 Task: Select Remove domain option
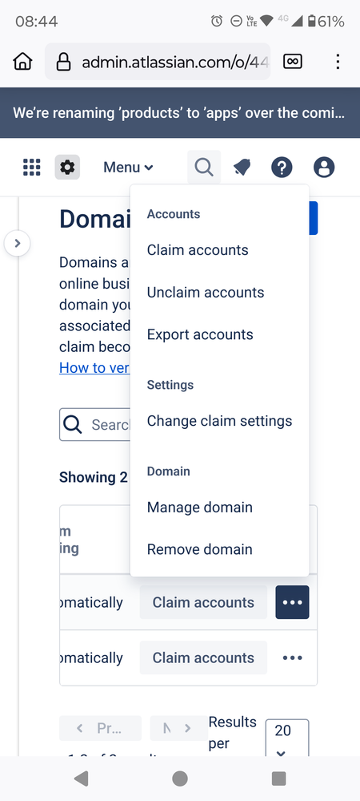(x=220, y=549)
